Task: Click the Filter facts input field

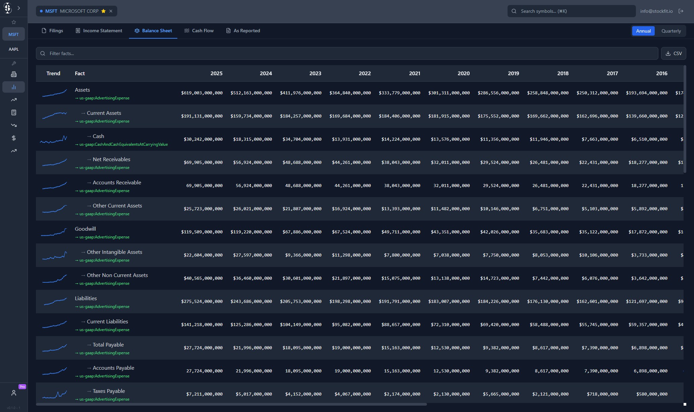Action: click(x=347, y=53)
